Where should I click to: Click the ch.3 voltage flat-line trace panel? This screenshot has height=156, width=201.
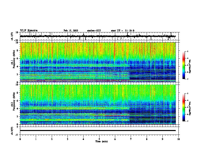pyautogui.click(x=99, y=131)
